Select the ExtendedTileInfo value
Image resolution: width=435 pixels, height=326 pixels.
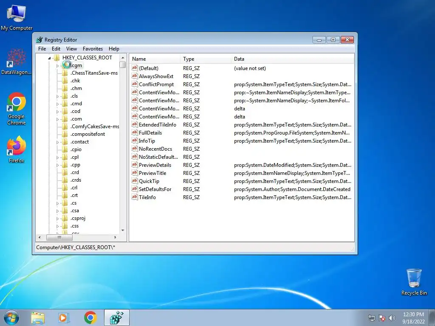click(x=157, y=124)
